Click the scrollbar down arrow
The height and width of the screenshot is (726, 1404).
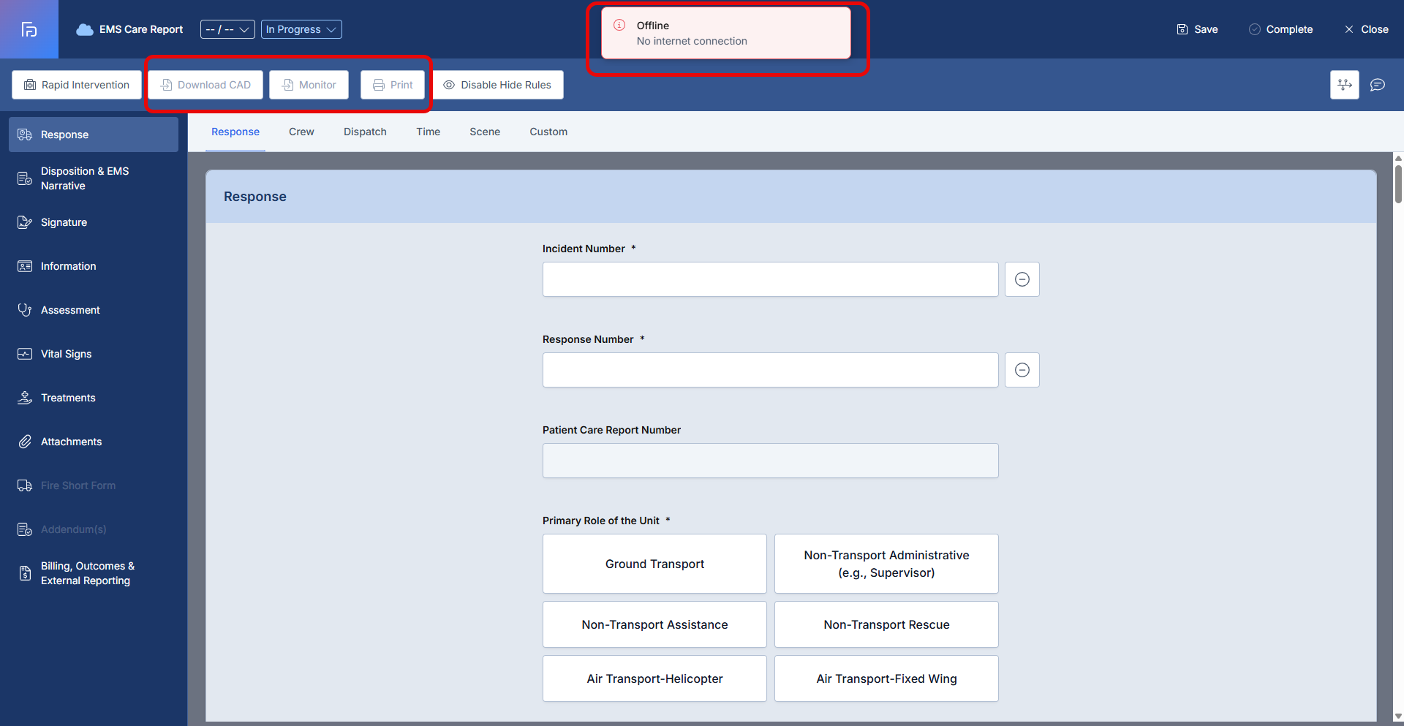1398,716
